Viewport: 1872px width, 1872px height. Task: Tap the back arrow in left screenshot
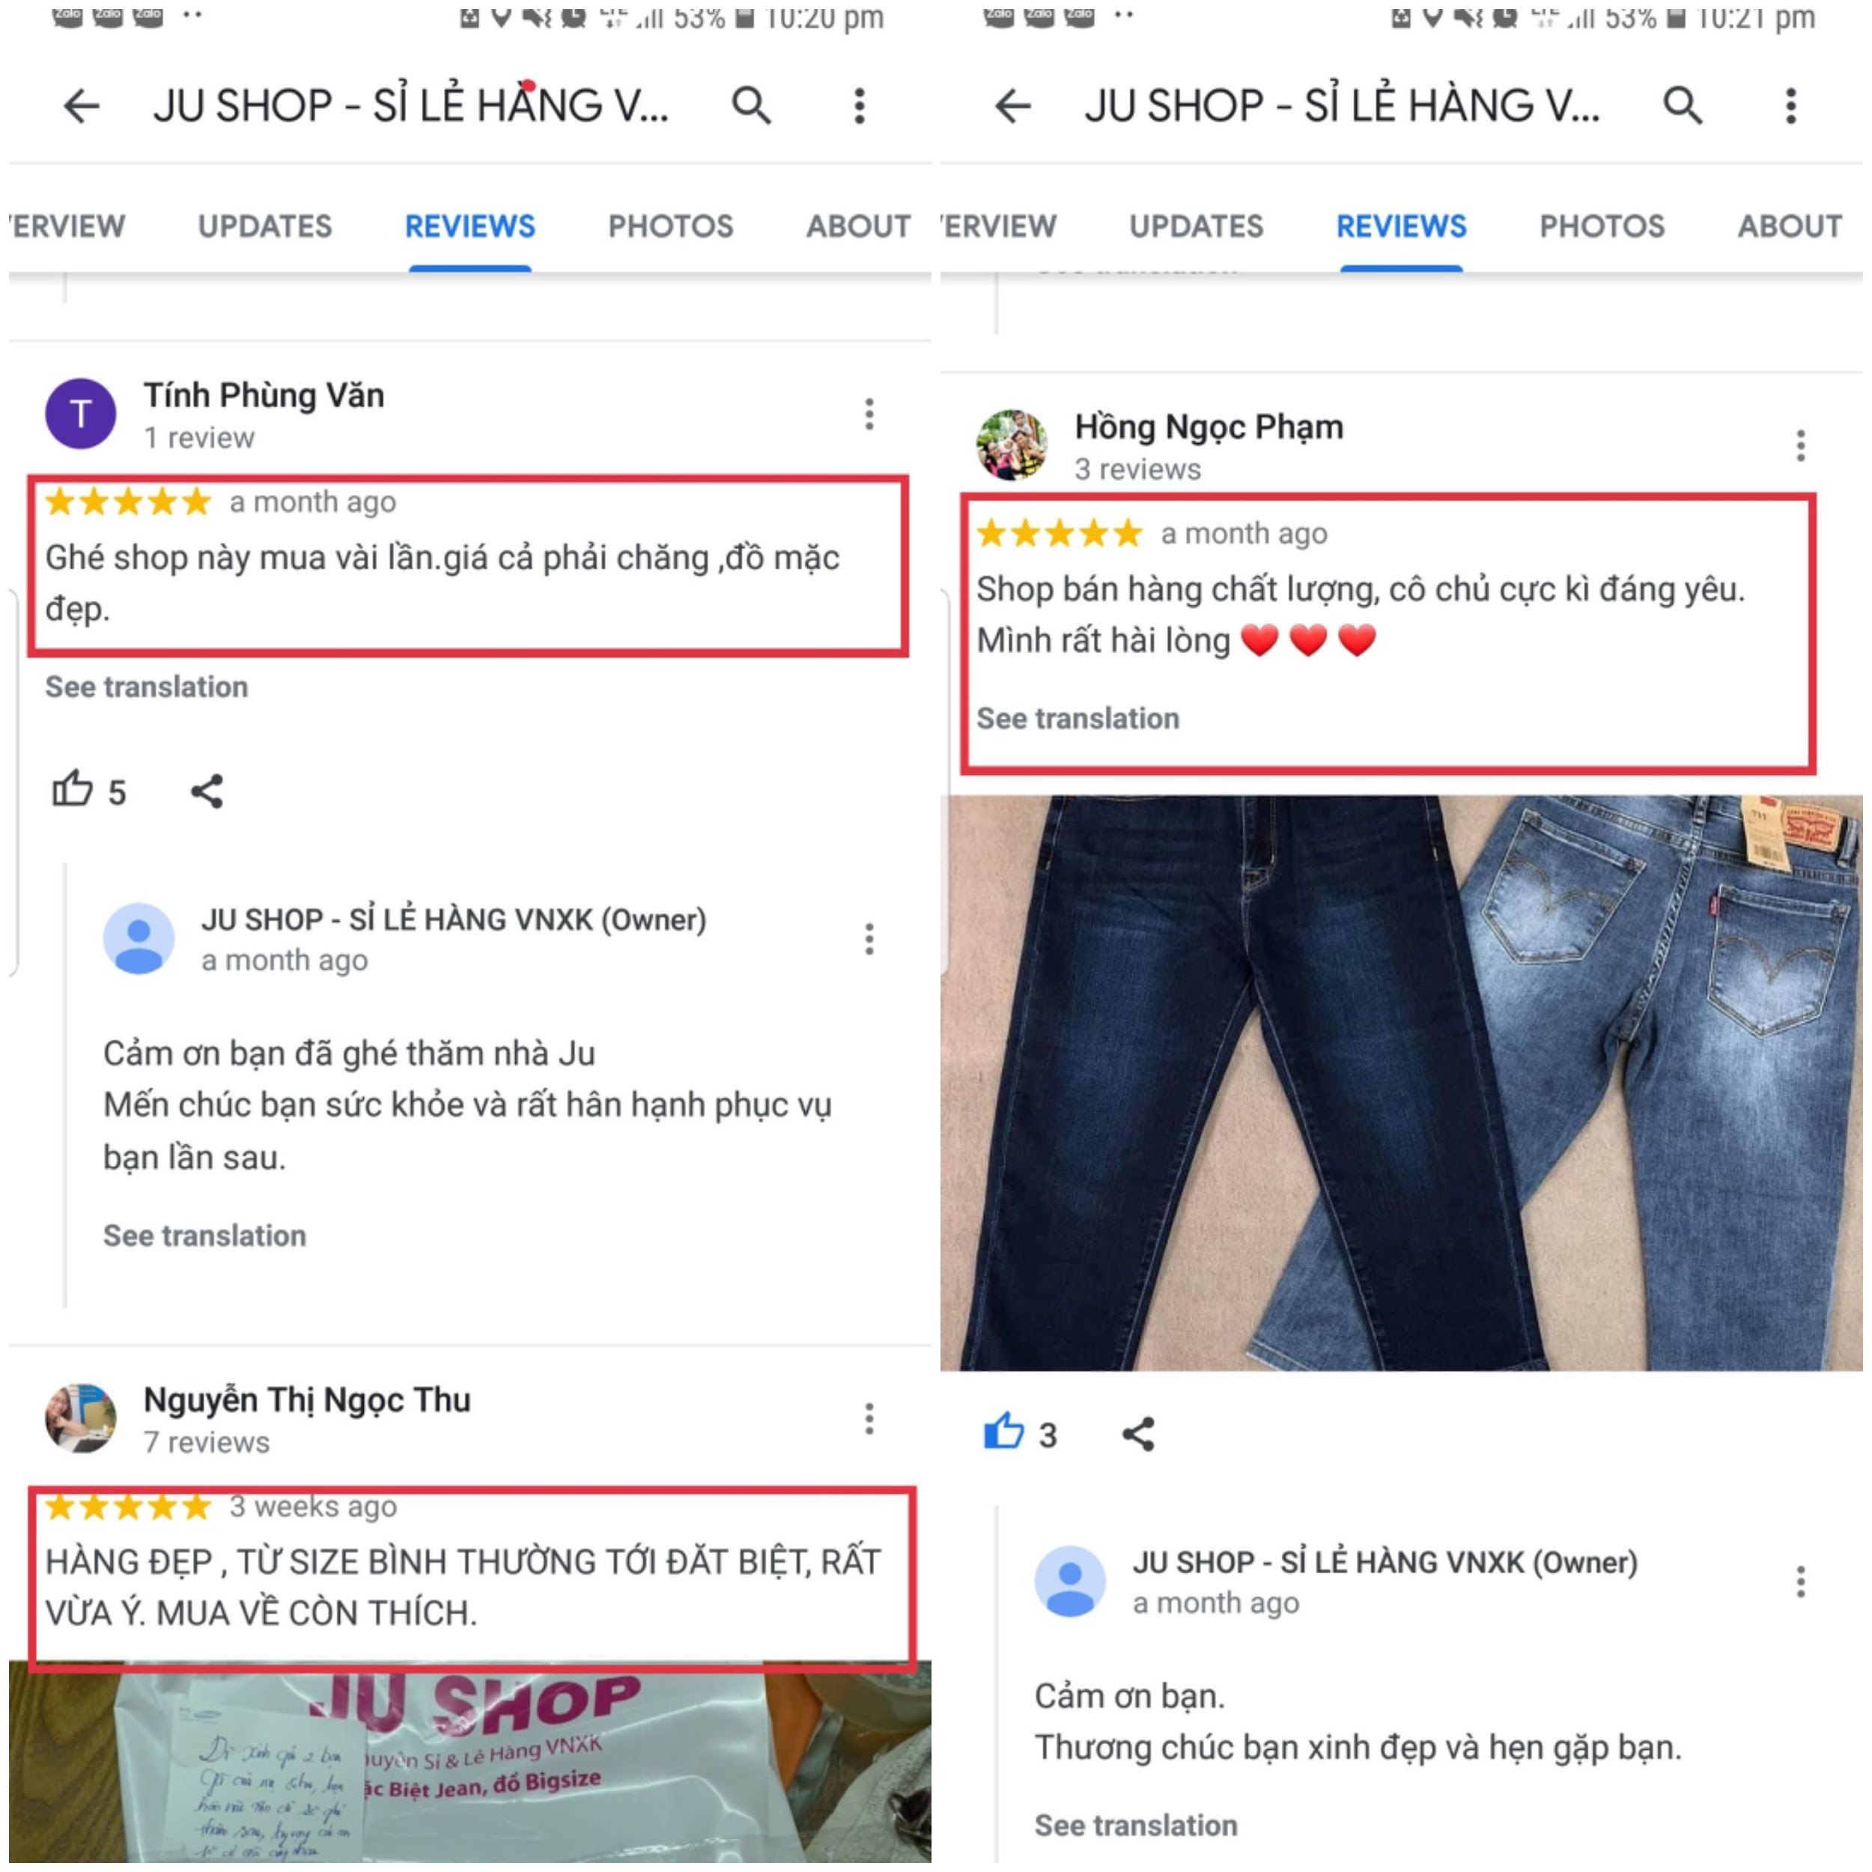click(x=82, y=106)
